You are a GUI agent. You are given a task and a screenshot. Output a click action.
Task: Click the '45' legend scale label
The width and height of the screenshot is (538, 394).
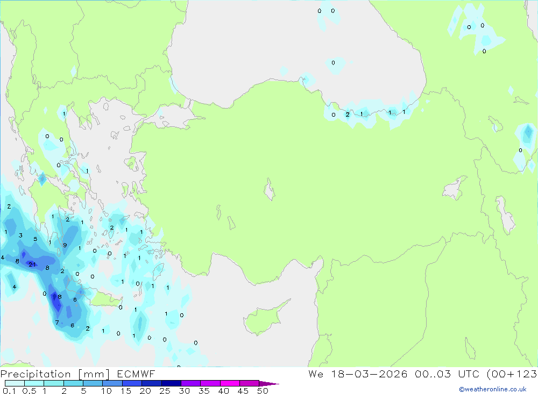coord(243,391)
